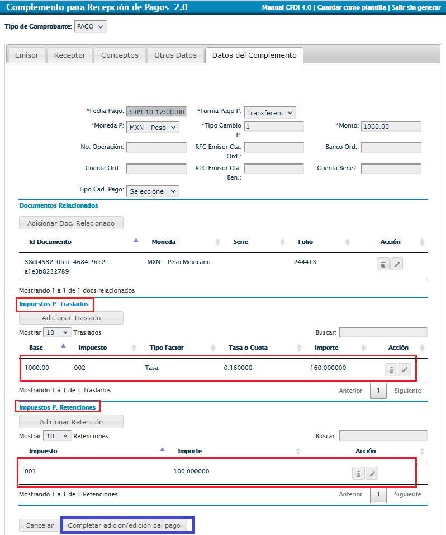
Task: Open the Conceptos tab
Action: pos(120,55)
